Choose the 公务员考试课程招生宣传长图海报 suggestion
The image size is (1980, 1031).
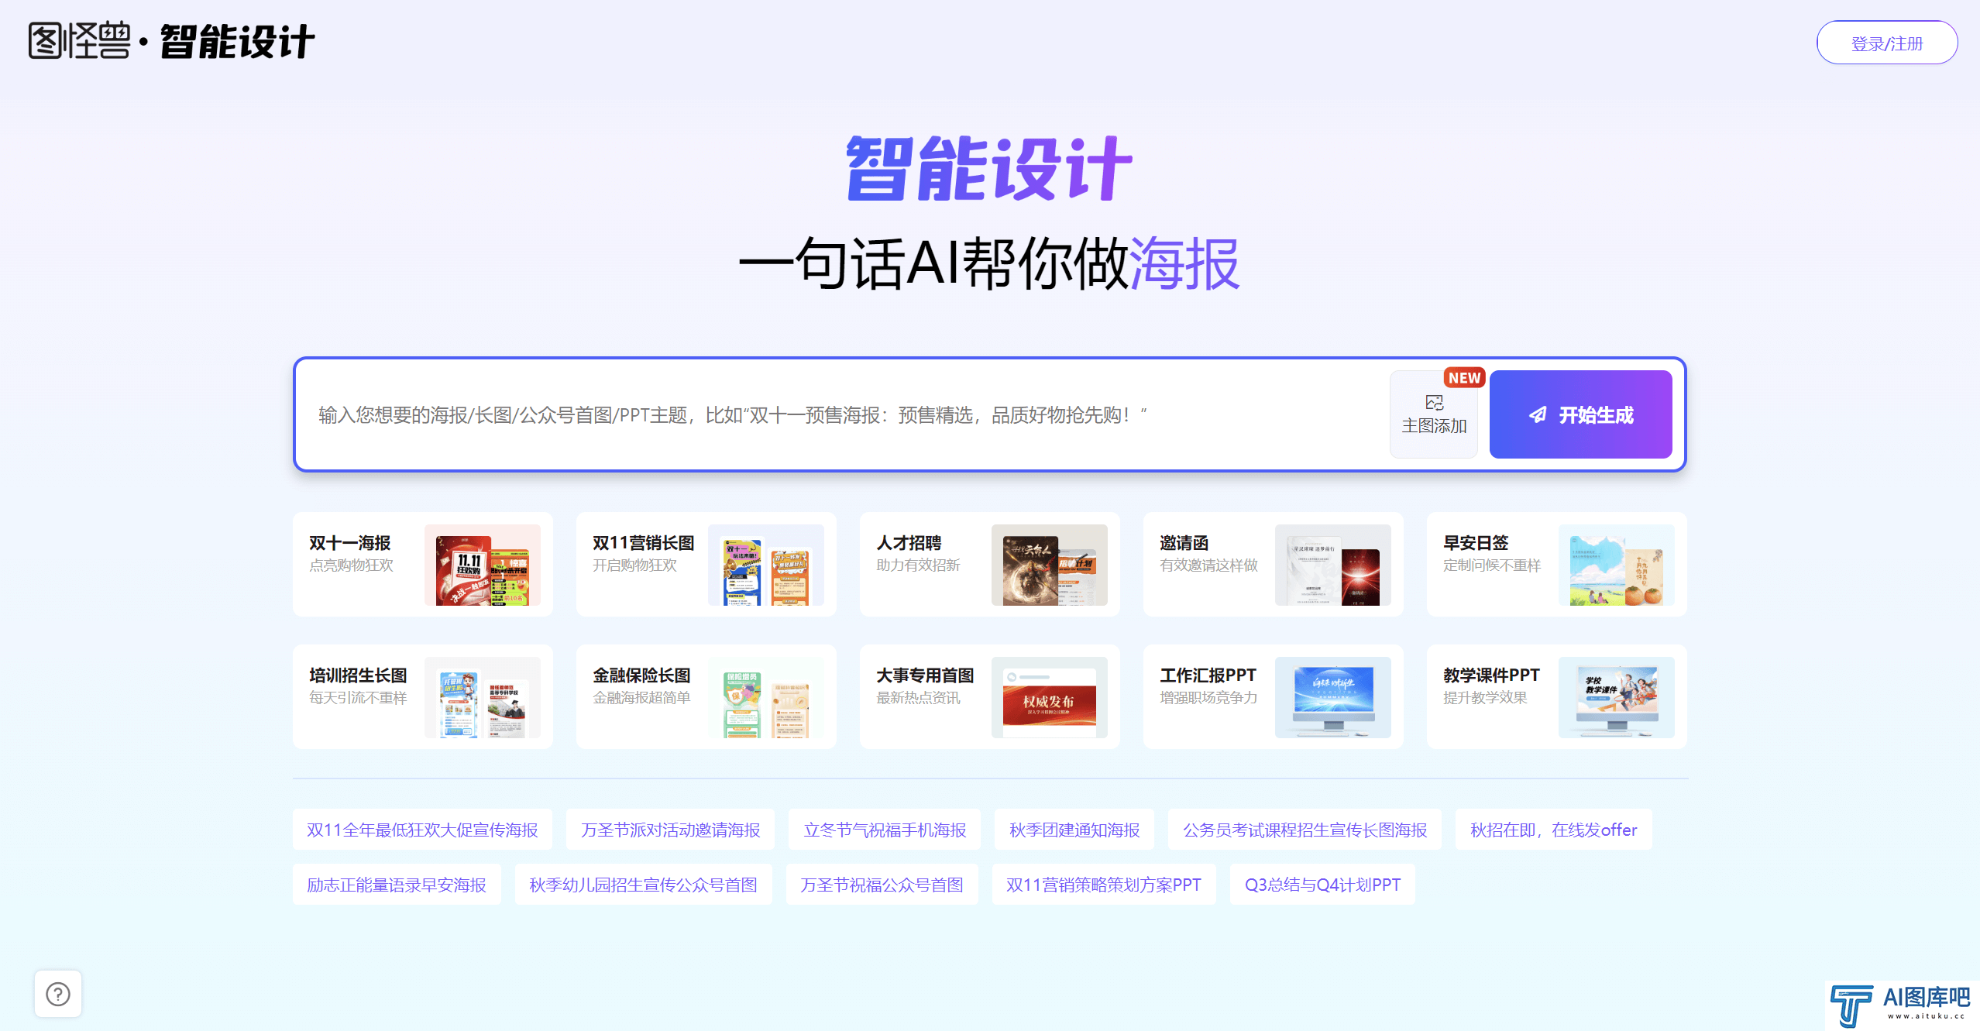click(x=1305, y=830)
